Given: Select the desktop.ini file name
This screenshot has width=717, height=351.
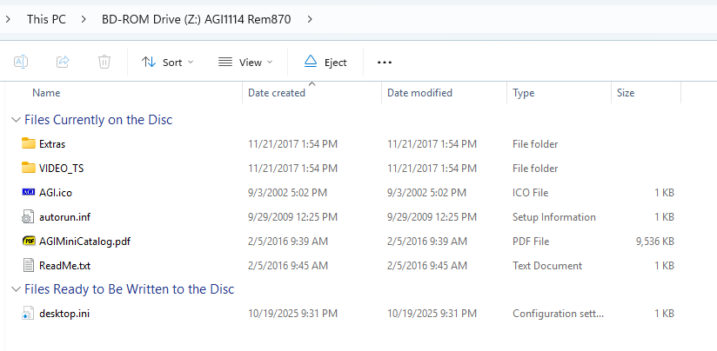Looking at the screenshot, I should coord(64,314).
